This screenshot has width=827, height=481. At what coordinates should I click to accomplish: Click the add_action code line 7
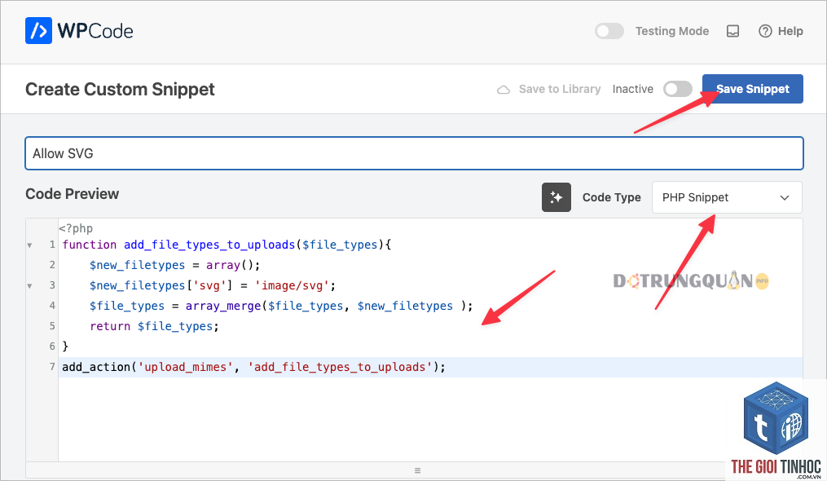coord(253,367)
